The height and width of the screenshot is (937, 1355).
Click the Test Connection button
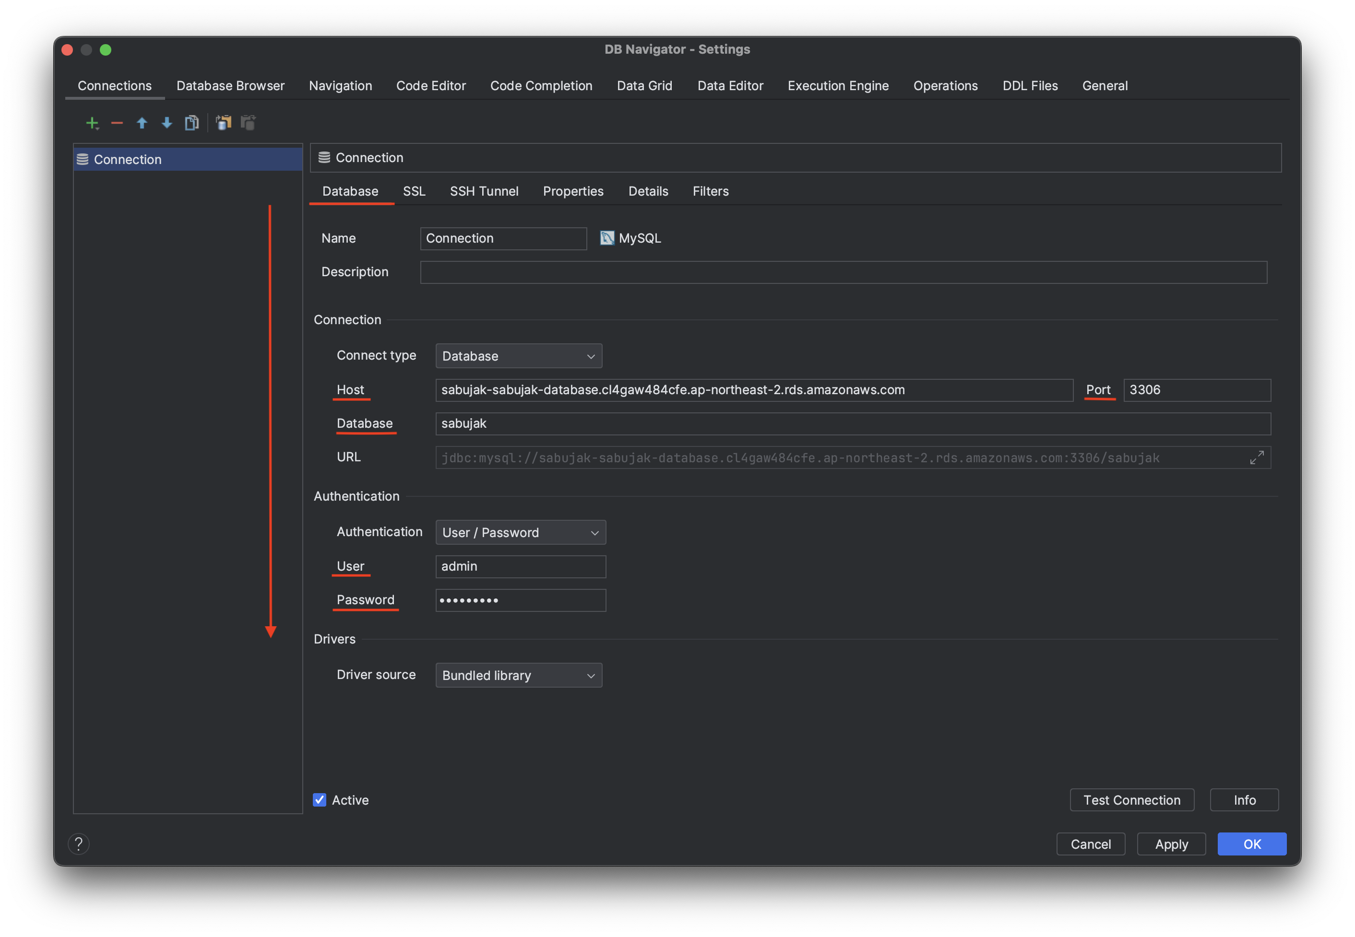coord(1131,800)
